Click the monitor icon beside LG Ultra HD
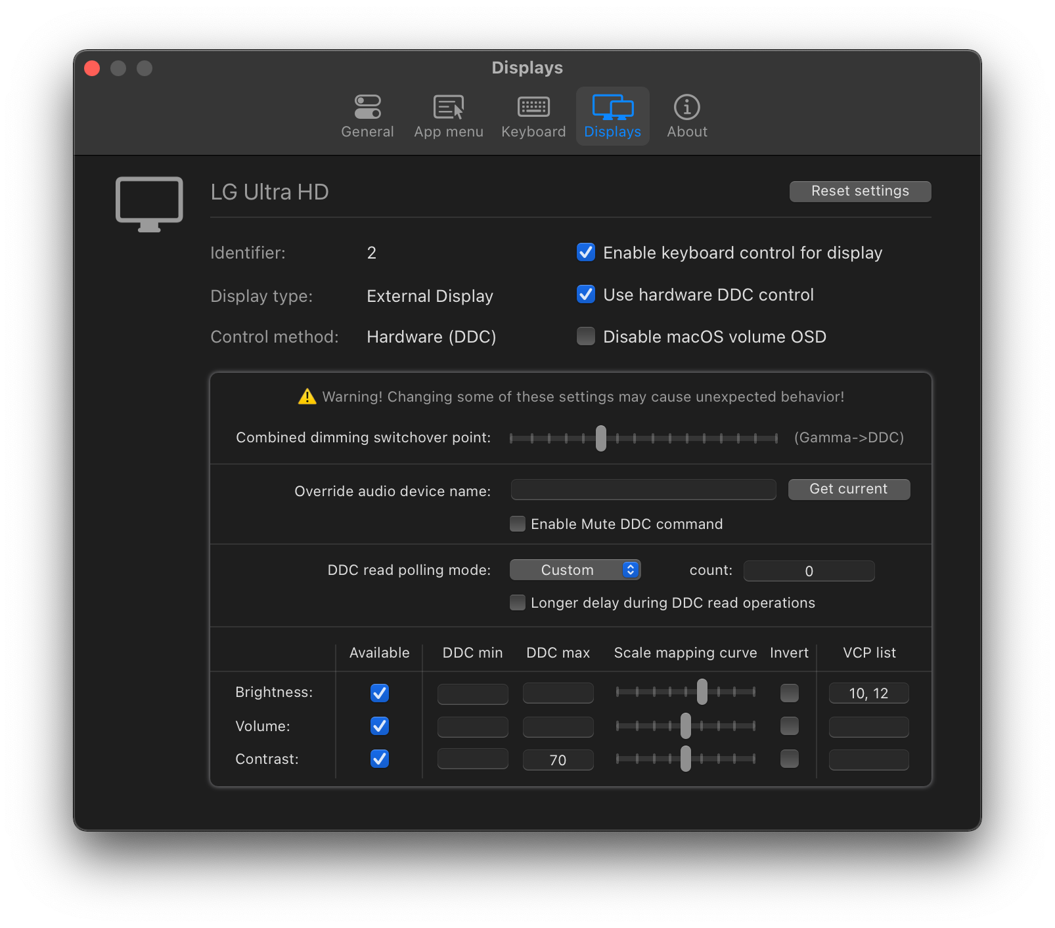The height and width of the screenshot is (928, 1055). (x=148, y=203)
